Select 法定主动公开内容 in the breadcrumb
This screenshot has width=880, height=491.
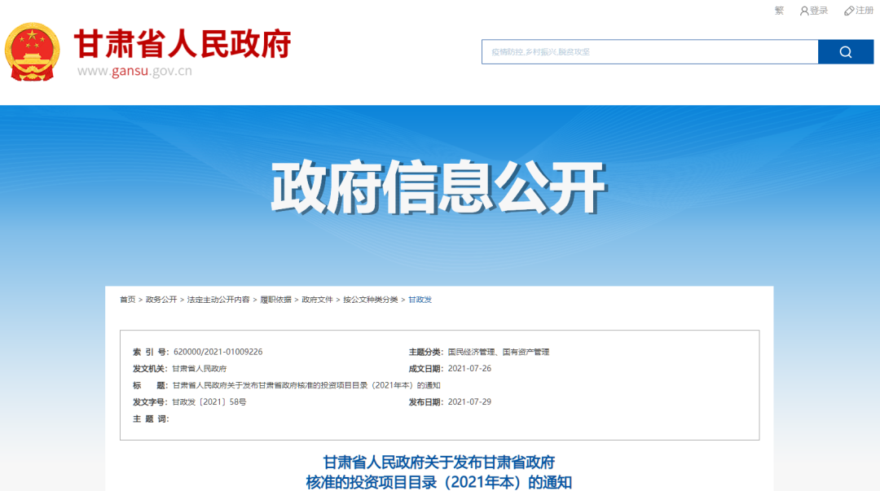coord(218,300)
